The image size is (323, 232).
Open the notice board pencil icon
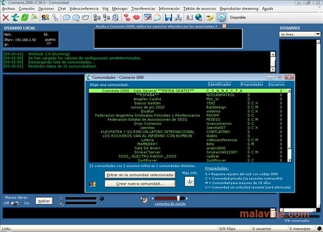coord(147,18)
